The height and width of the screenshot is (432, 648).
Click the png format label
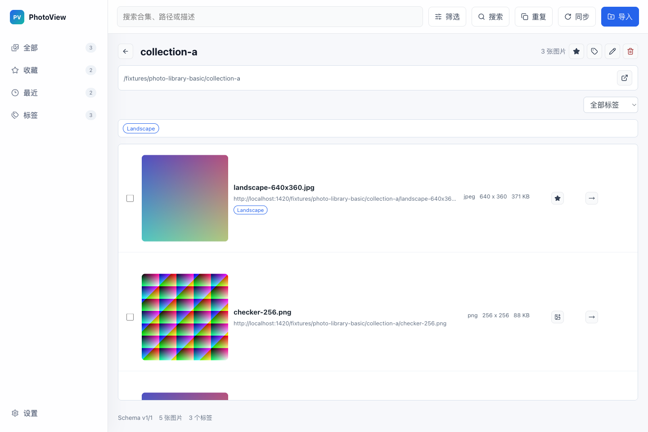pyautogui.click(x=472, y=315)
